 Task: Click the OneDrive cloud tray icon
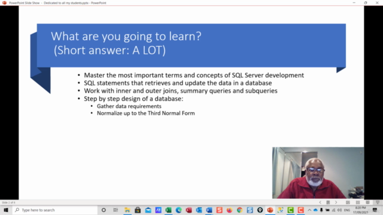click(315, 210)
